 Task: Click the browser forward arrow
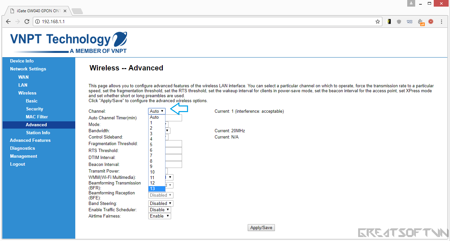click(18, 21)
